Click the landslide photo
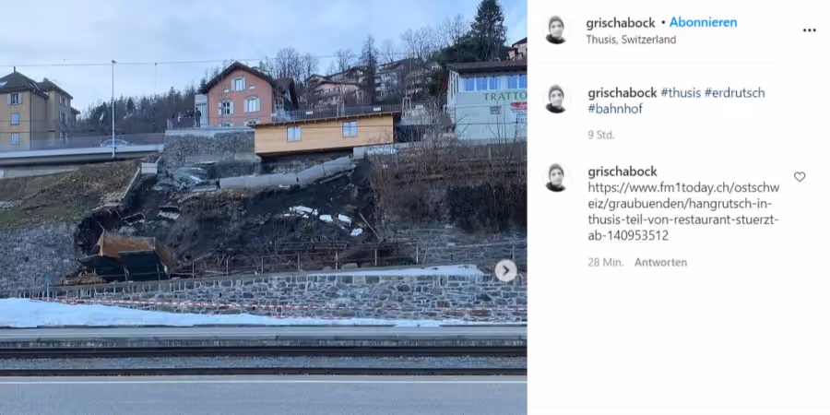Image resolution: width=830 pixels, height=415 pixels. click(x=263, y=207)
